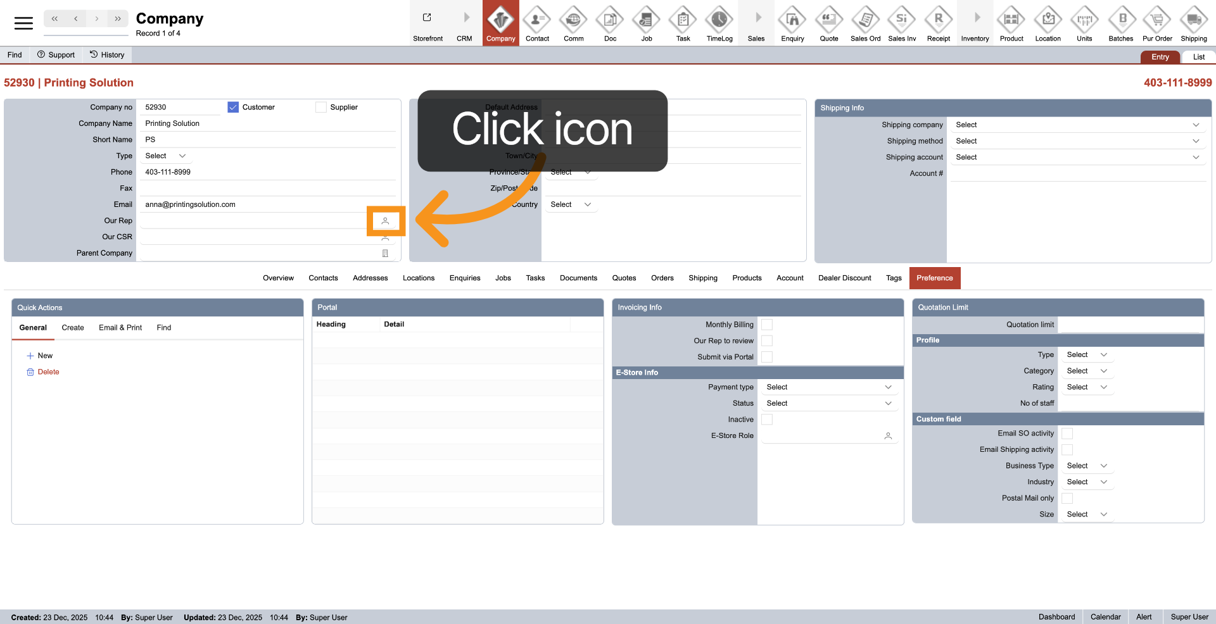Click the History button
1216x624 pixels.
tap(107, 55)
